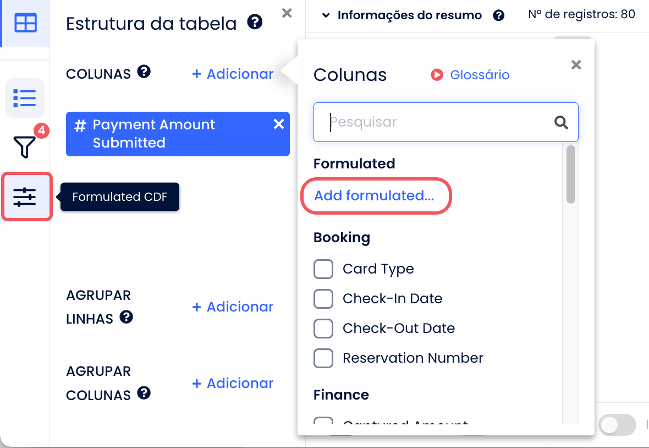
Task: Click the Pesquisar search field
Action: click(435, 122)
